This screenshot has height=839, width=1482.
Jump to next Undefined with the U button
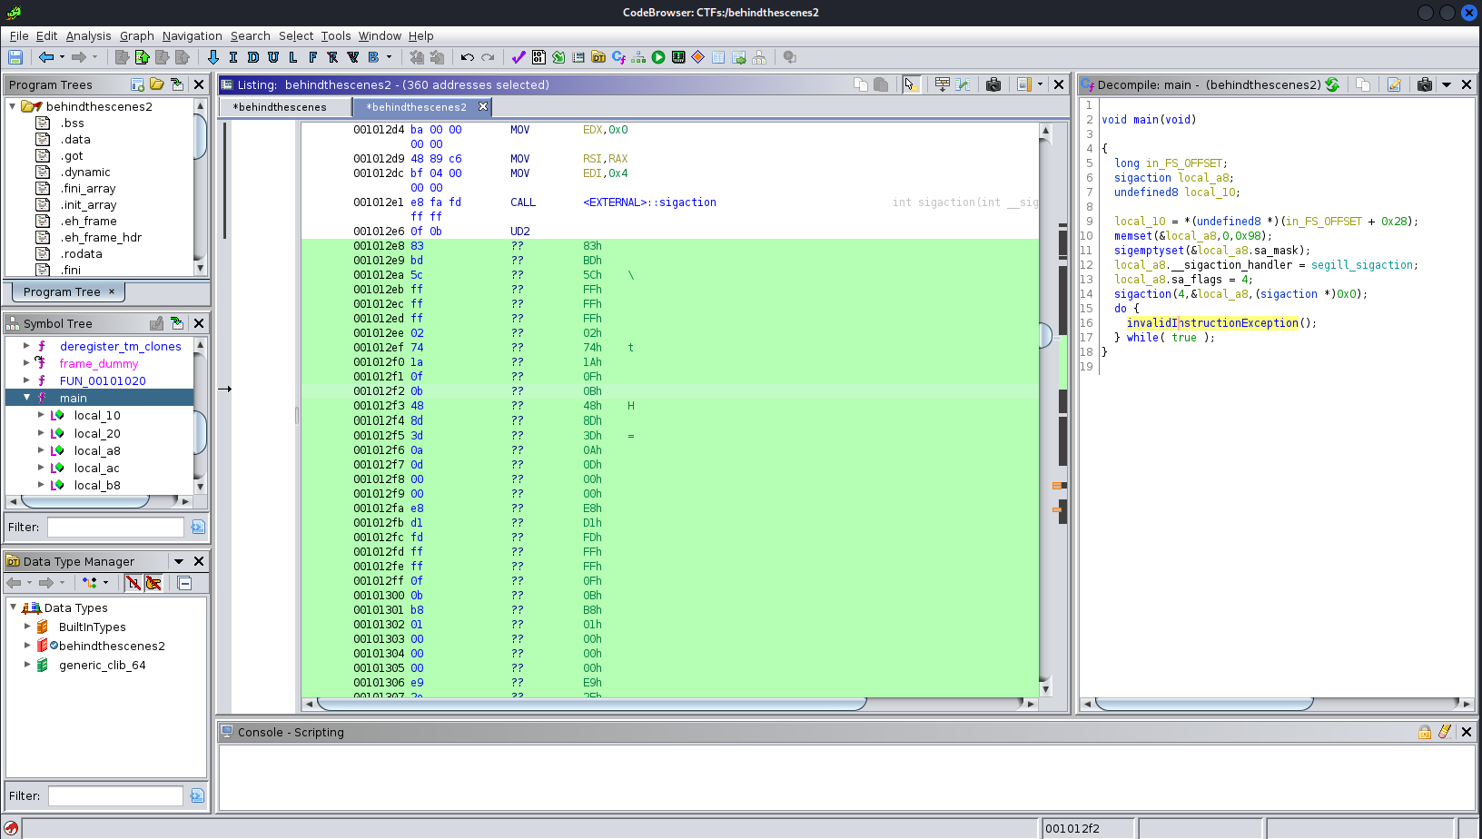pyautogui.click(x=273, y=57)
